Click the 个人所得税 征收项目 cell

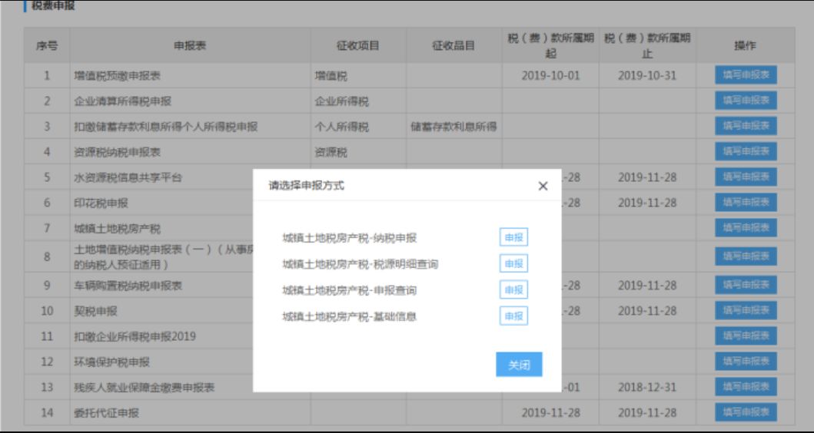359,127
